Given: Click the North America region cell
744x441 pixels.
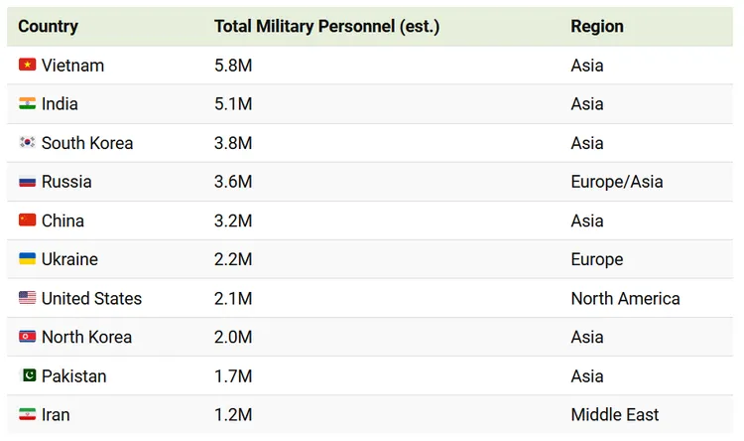Looking at the screenshot, I should coord(625,298).
